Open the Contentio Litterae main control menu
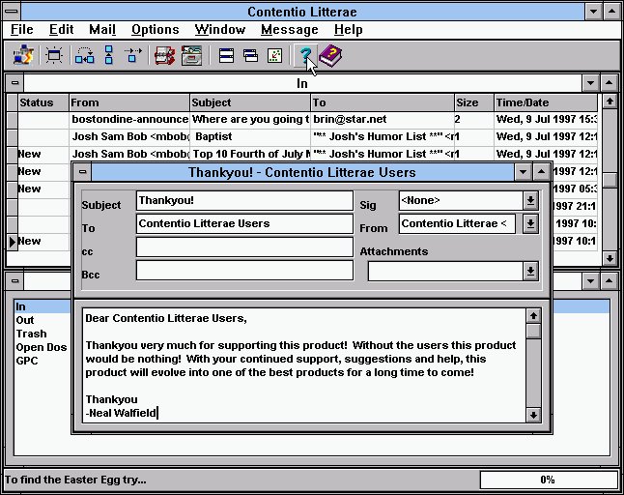 coord(12,12)
